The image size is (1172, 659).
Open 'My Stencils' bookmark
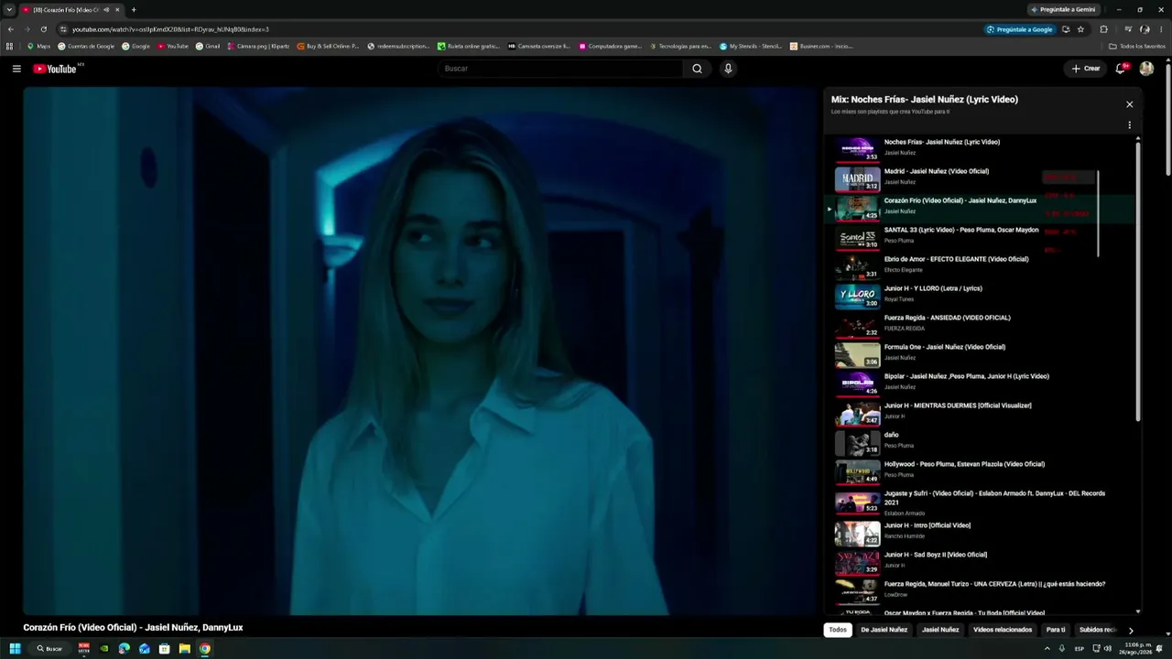751,46
